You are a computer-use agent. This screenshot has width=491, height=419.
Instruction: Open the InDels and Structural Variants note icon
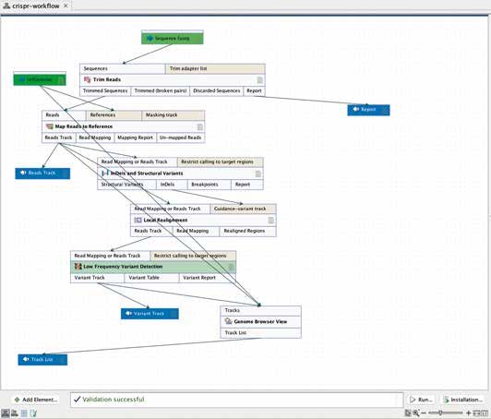[258, 174]
